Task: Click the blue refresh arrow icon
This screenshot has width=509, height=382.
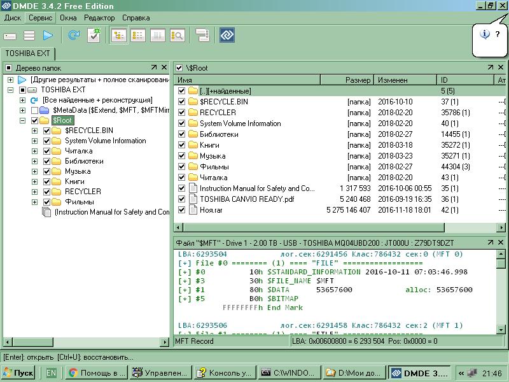Action: (x=73, y=36)
